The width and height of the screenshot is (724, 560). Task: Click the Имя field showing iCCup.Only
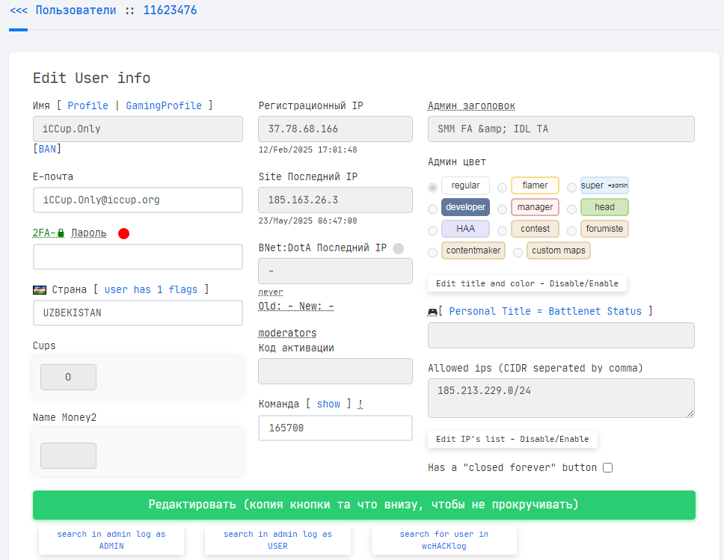[x=138, y=129]
